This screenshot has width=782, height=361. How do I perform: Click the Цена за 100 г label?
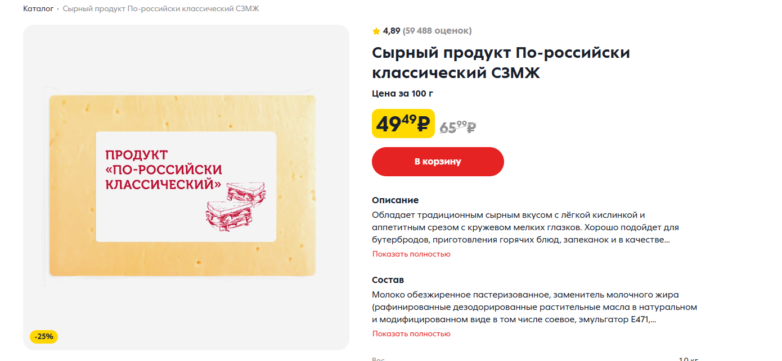tap(402, 94)
